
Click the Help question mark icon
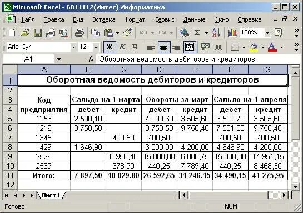point(278,33)
